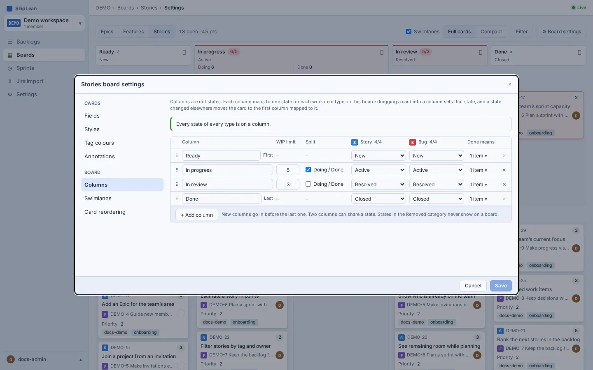Grab the drag handle of the Ready column row
Image resolution: width=593 pixels, height=370 pixels.
tap(177, 156)
